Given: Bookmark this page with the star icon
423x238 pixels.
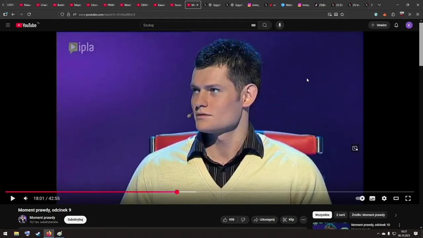Looking at the screenshot, I should tap(342, 14).
